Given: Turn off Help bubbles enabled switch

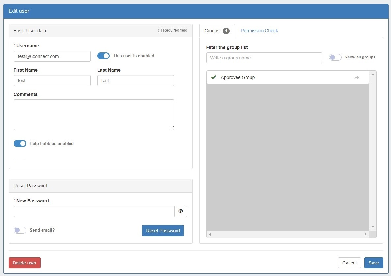Looking at the screenshot, I should pyautogui.click(x=20, y=144).
